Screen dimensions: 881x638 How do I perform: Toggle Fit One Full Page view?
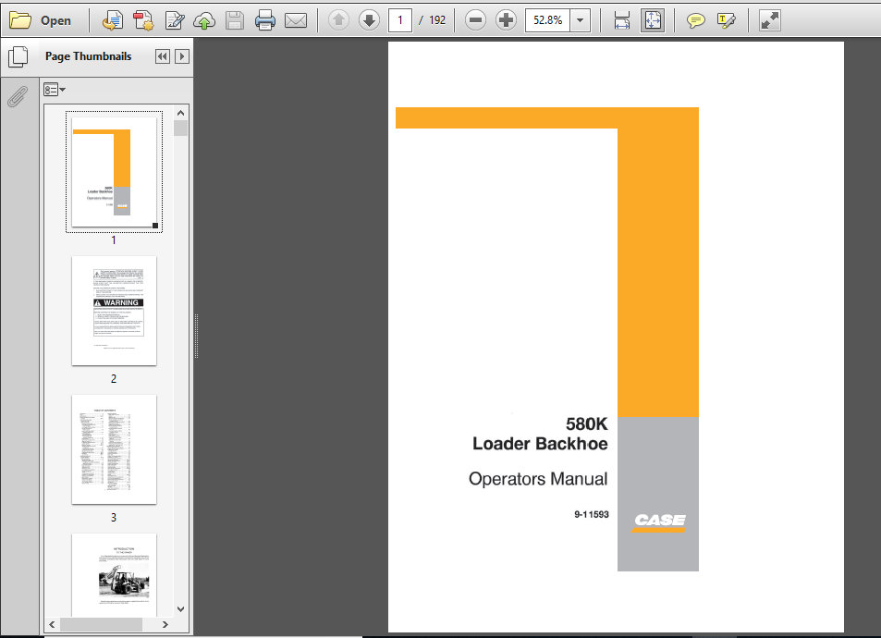(x=653, y=20)
